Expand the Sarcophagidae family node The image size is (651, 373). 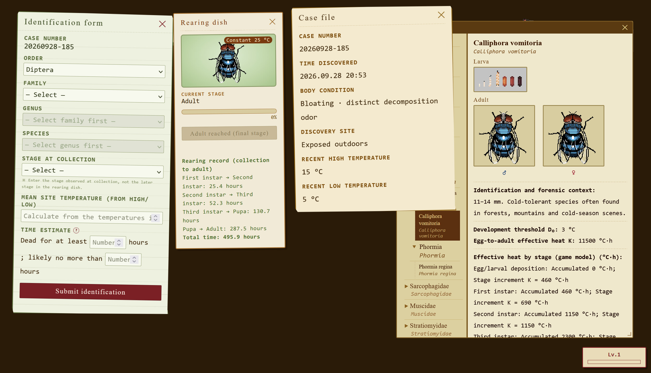click(406, 286)
